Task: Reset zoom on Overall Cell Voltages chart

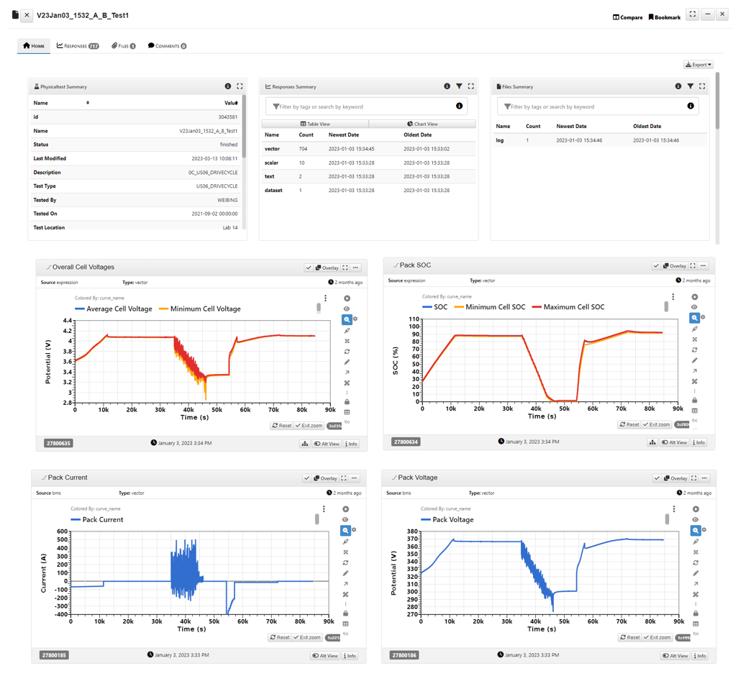Action: pos(282,426)
